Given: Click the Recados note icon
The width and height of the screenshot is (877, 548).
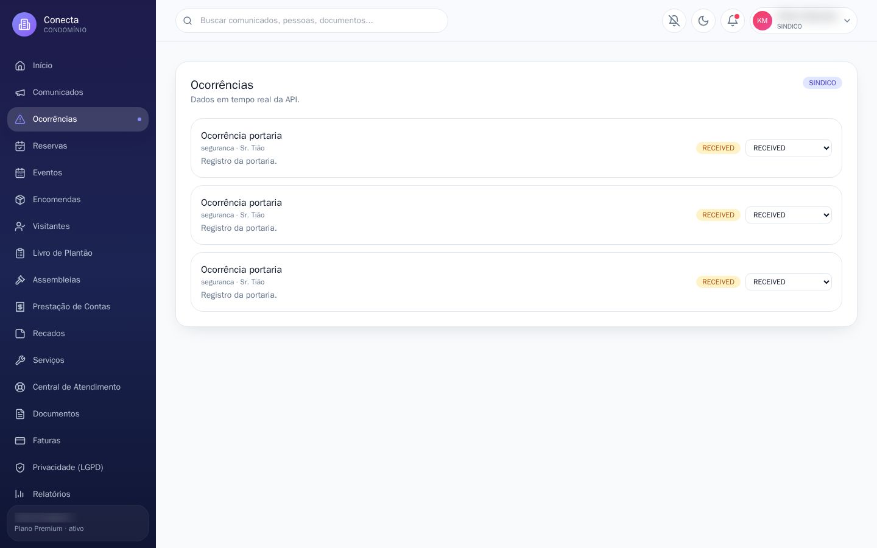Looking at the screenshot, I should pos(20,334).
